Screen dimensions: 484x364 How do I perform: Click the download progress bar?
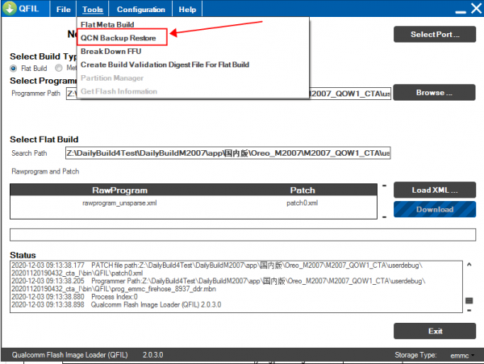(x=243, y=235)
